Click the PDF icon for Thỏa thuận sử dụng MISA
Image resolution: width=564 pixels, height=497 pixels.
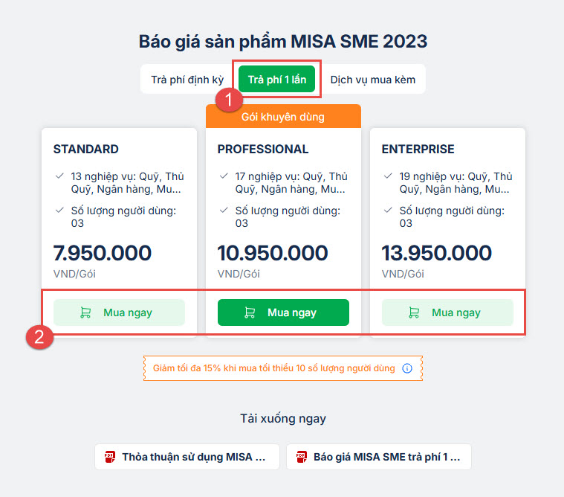point(109,457)
